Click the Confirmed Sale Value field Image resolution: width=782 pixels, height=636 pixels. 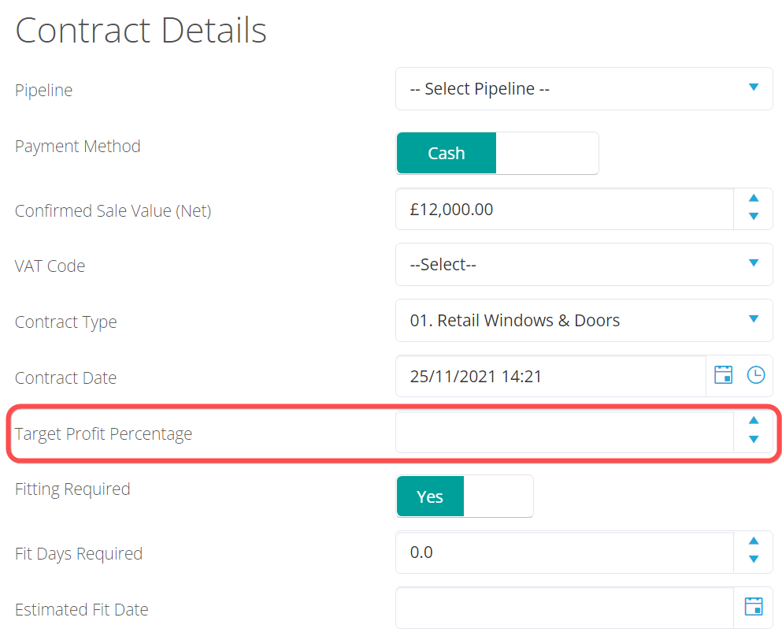[564, 209]
